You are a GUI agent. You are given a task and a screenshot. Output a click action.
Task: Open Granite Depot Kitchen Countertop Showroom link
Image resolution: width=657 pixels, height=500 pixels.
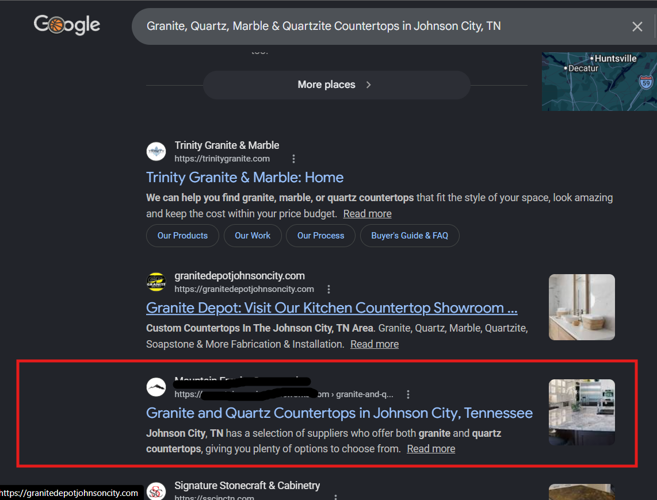(332, 308)
